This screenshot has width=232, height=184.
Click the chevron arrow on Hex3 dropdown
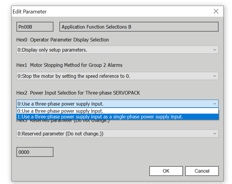click(214, 134)
